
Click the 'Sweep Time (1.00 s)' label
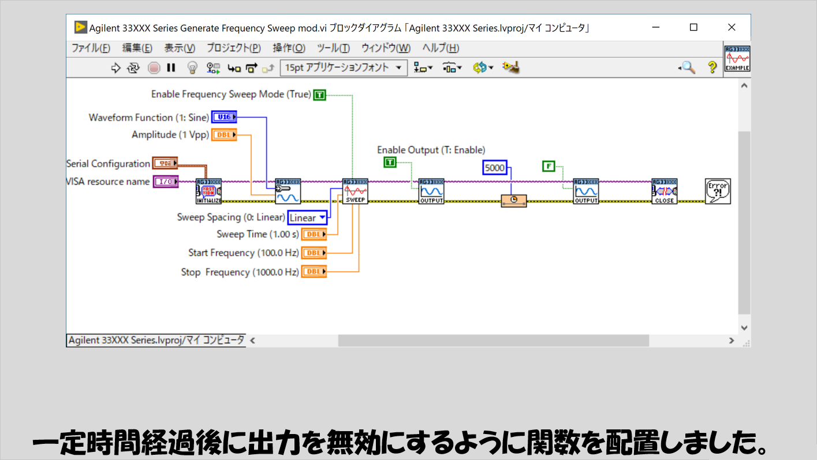point(258,234)
